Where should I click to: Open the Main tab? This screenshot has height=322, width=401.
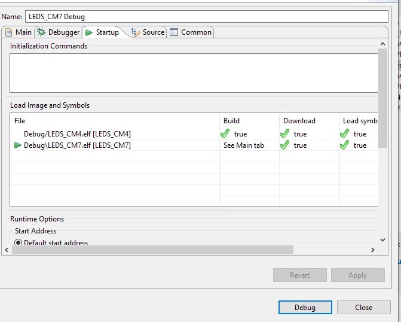tap(18, 32)
